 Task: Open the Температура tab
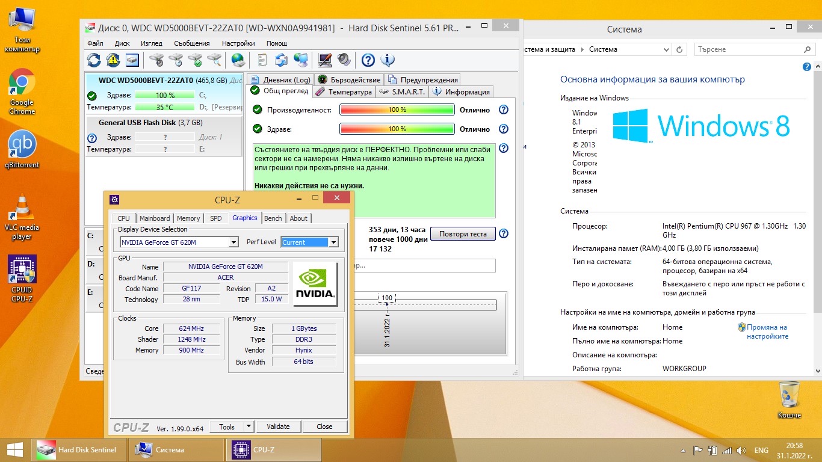tap(344, 92)
